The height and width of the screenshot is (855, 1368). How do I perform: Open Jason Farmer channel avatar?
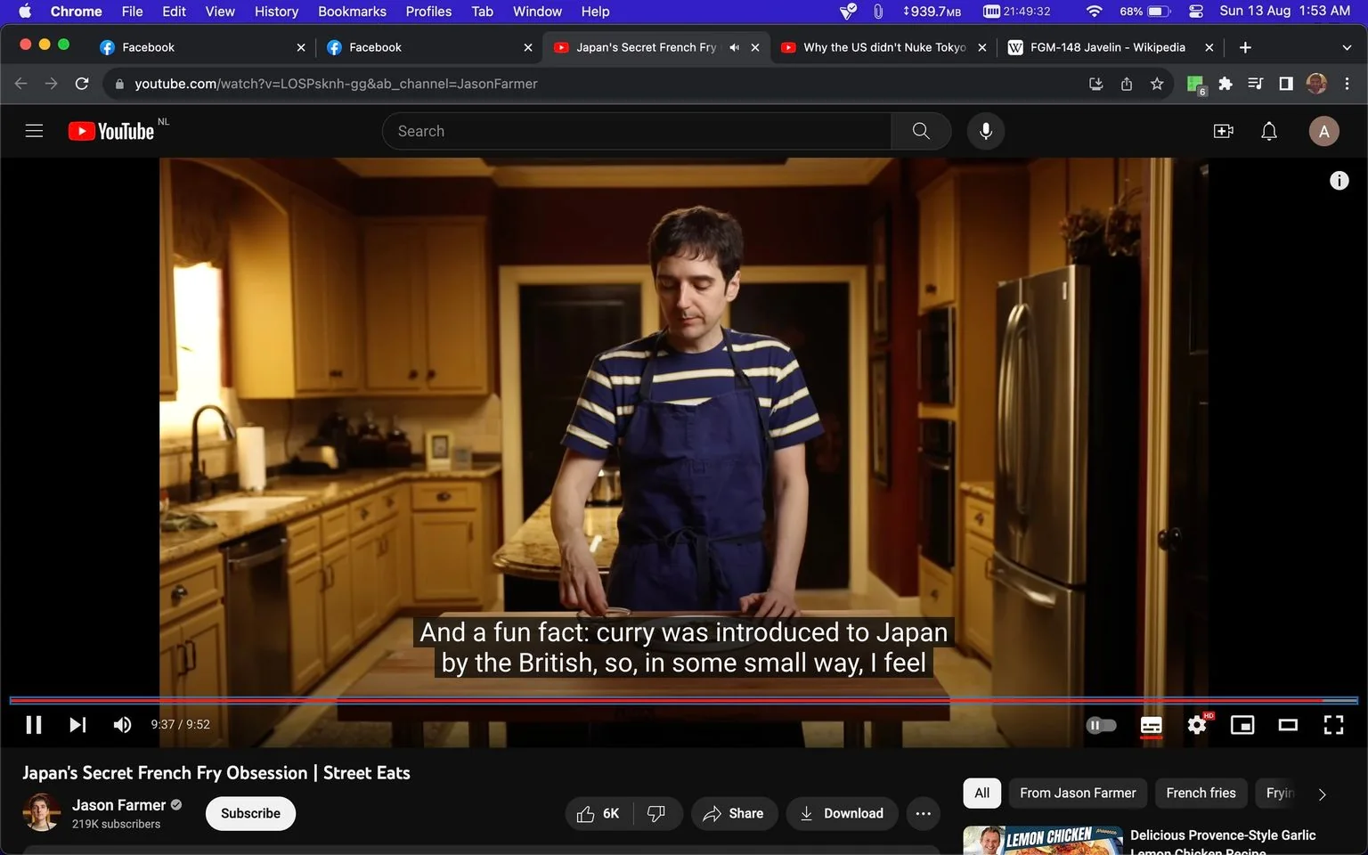pyautogui.click(x=41, y=812)
